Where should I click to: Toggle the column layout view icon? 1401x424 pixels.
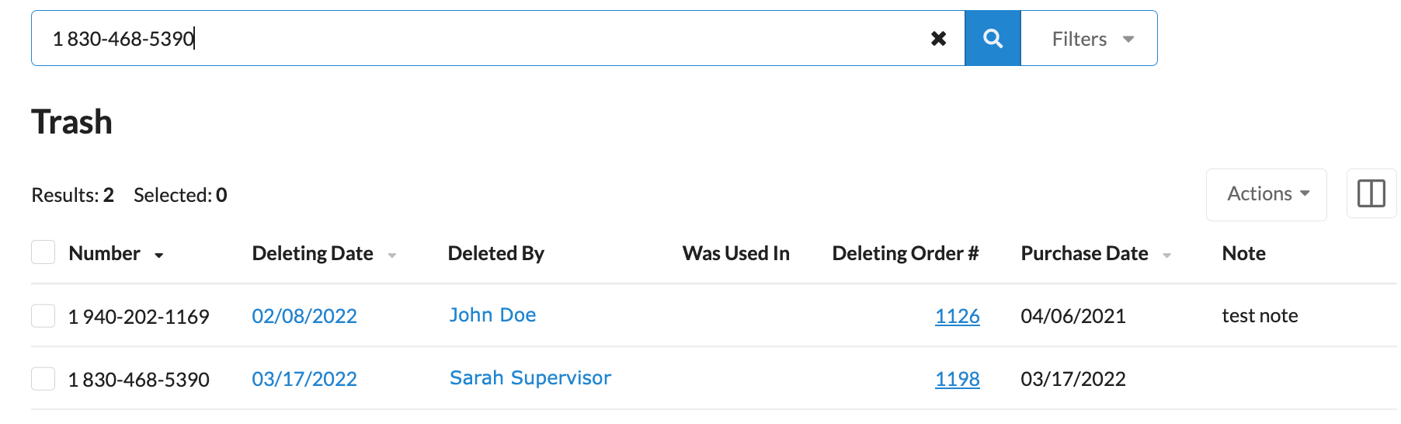tap(1371, 193)
